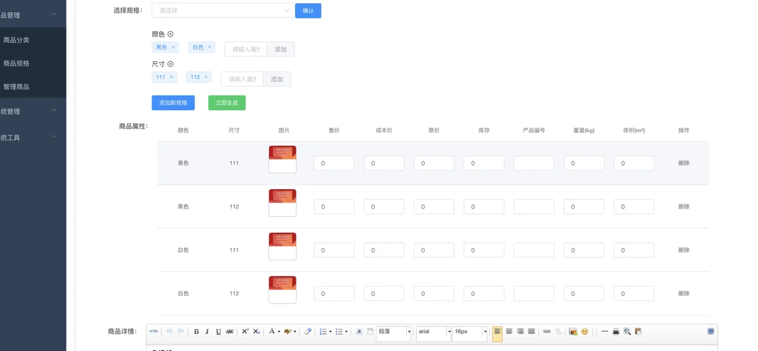This screenshot has height=351, width=758.
Task: Toggle underline formatting
Action: pyautogui.click(x=219, y=331)
